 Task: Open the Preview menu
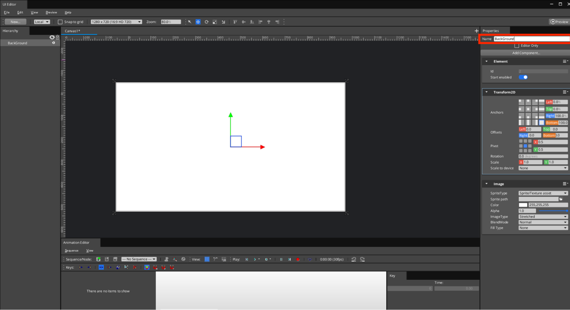coord(51,12)
